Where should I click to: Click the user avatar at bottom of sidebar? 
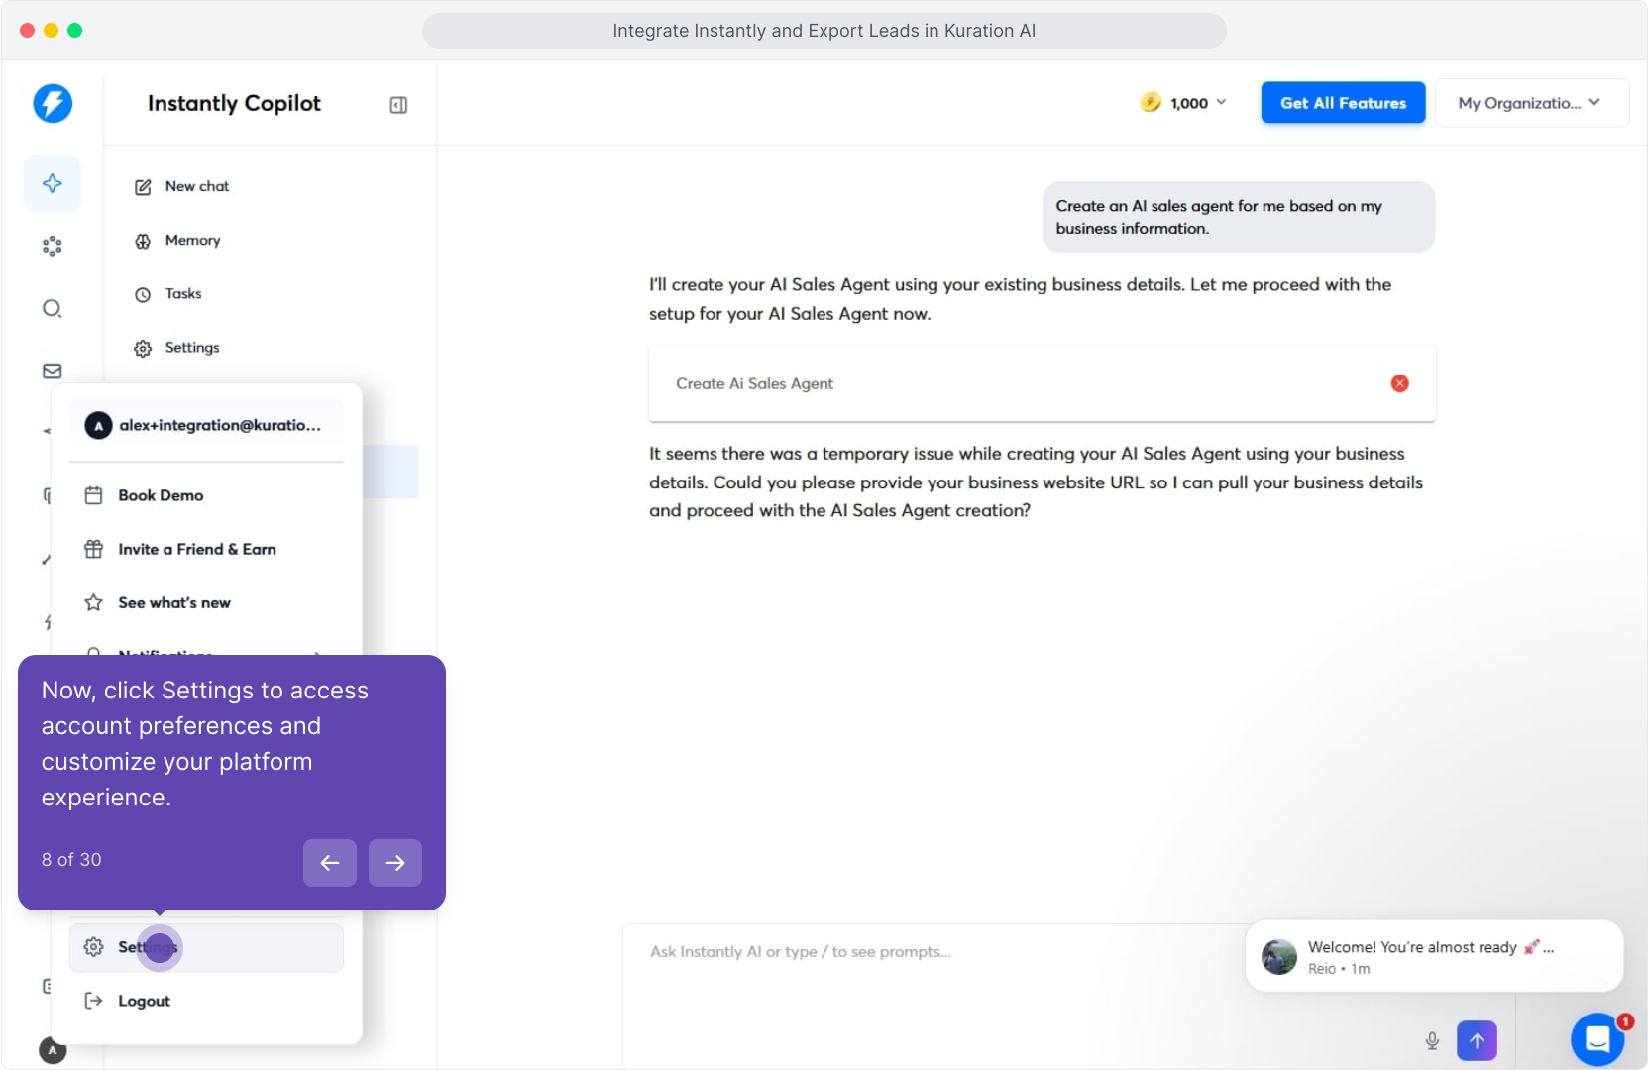point(53,1049)
